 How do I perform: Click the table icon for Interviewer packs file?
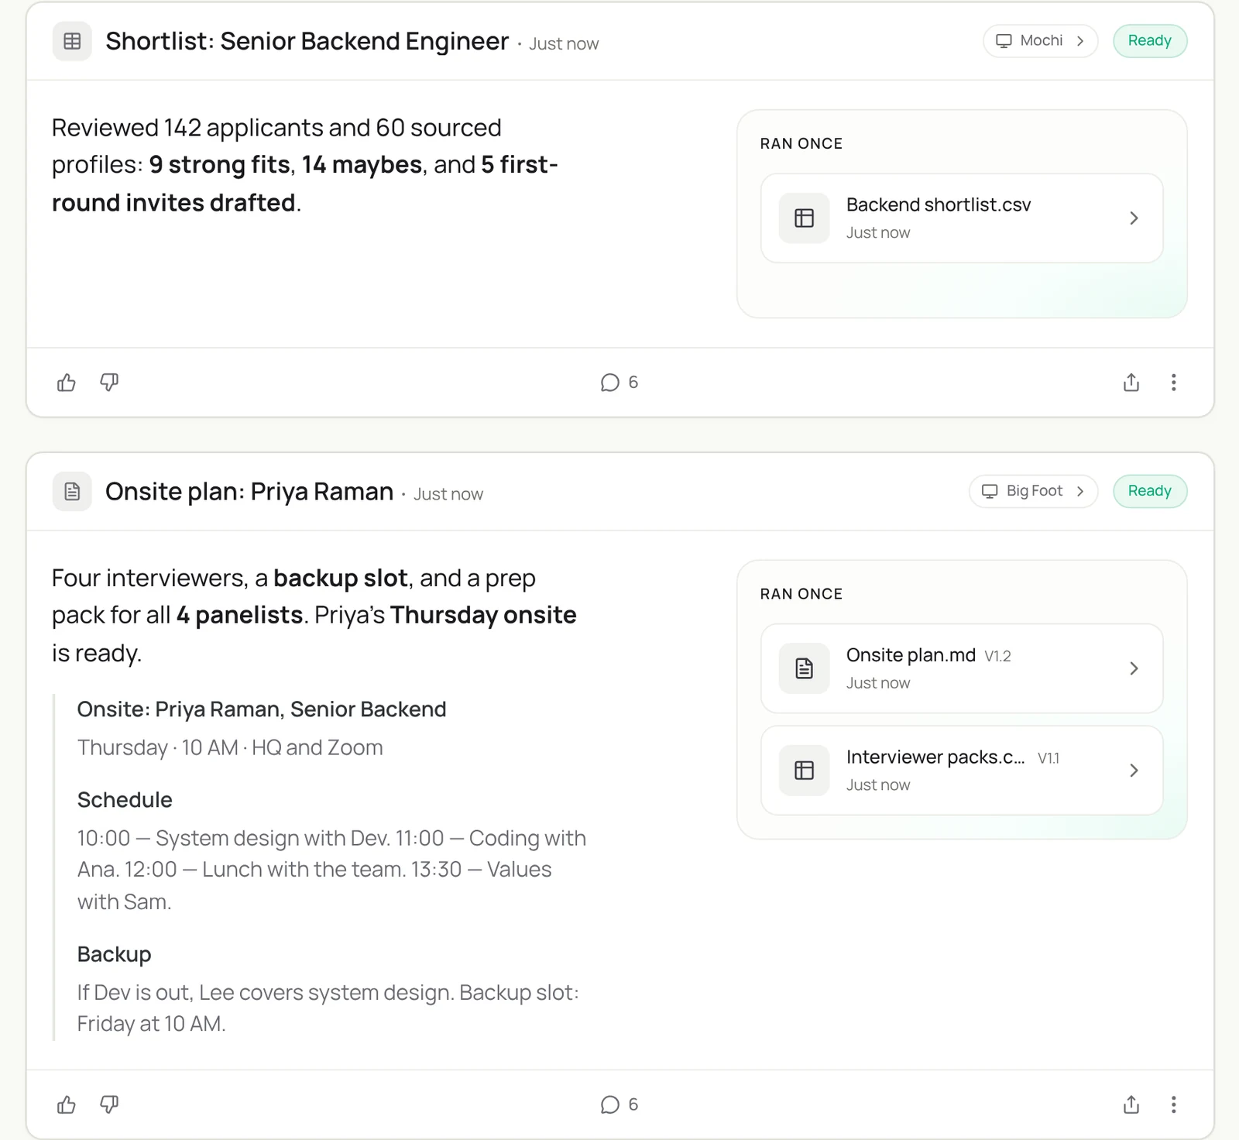[805, 771]
